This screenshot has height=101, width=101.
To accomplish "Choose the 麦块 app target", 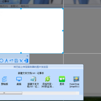I will [x=62, y=81].
